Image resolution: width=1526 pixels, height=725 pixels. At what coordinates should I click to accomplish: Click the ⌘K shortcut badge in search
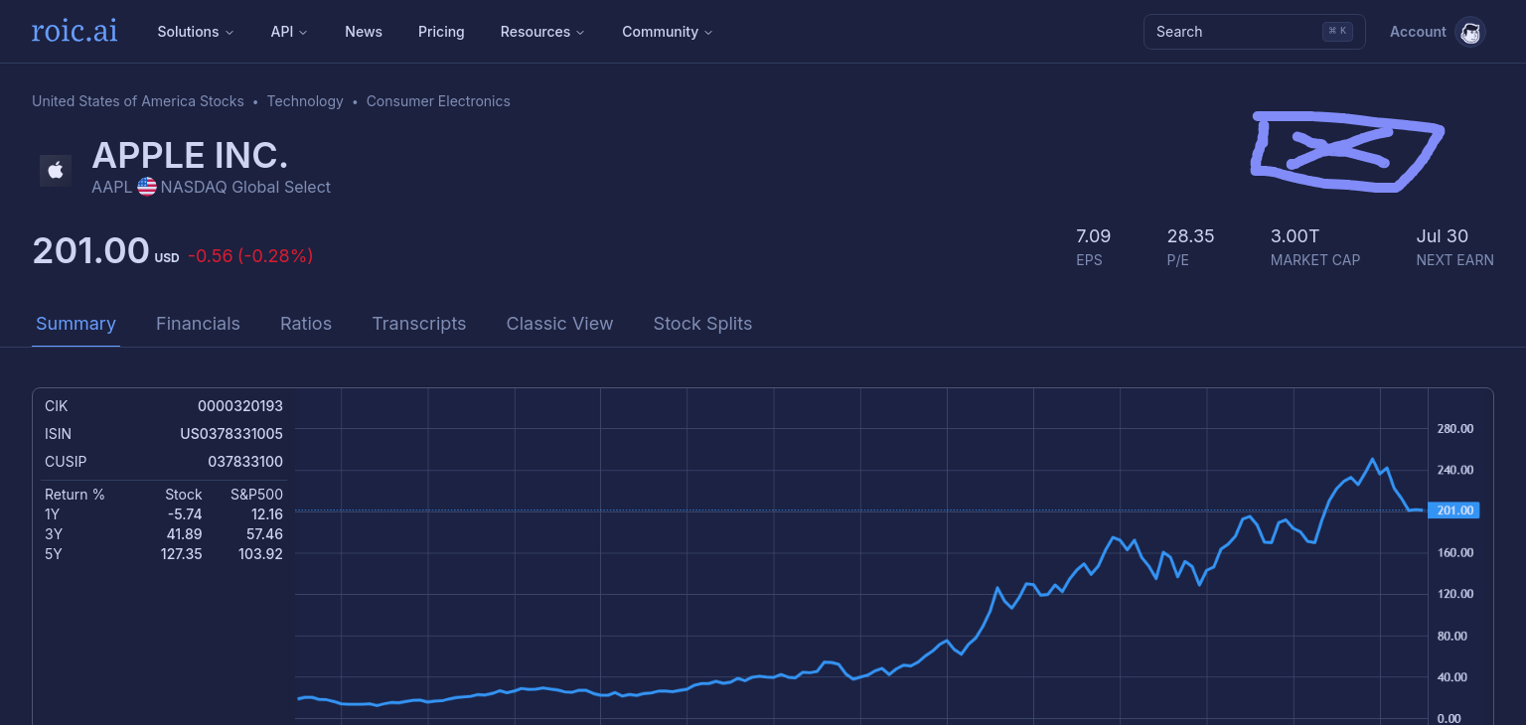[1337, 32]
